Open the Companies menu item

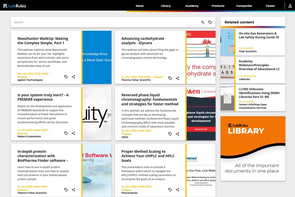point(244,6)
